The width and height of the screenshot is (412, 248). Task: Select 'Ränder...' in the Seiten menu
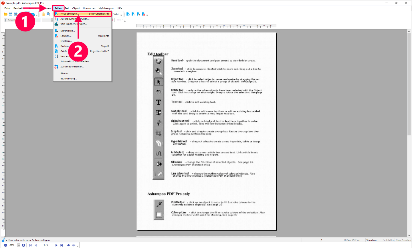82,73
